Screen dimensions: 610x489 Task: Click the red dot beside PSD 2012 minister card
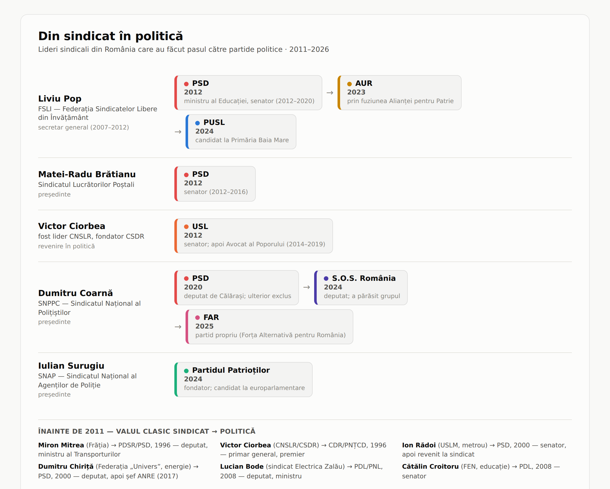click(x=186, y=84)
